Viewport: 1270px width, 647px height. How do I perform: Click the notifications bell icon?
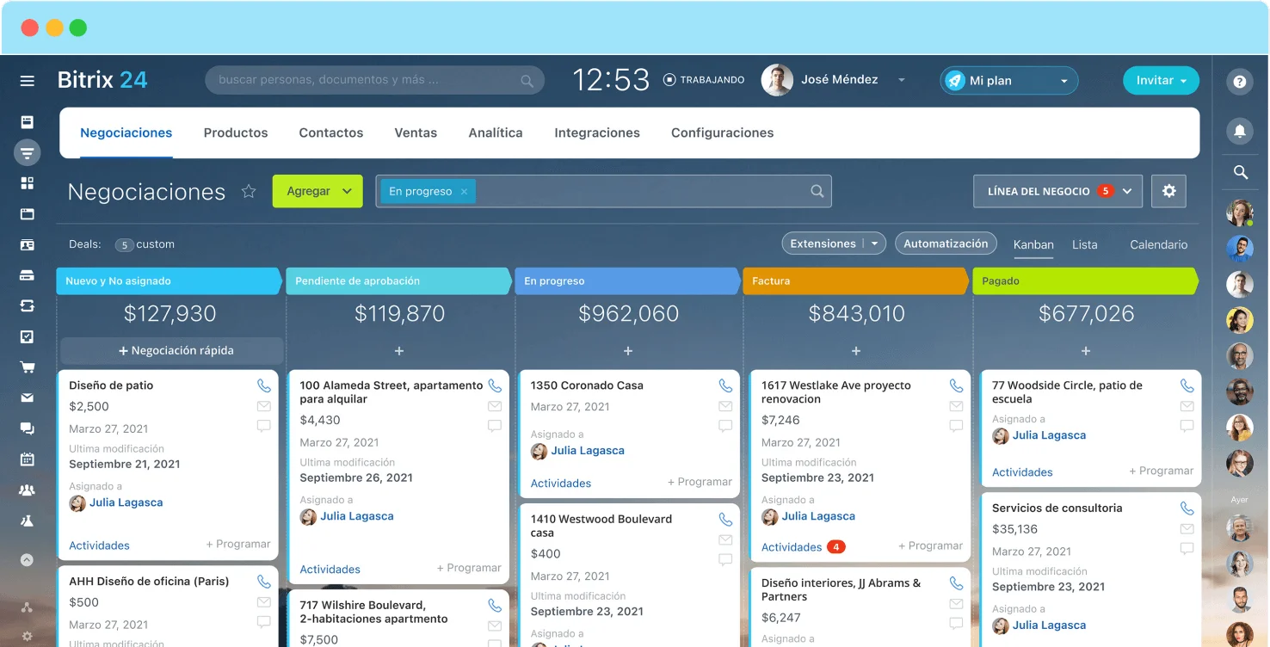pyautogui.click(x=1239, y=131)
